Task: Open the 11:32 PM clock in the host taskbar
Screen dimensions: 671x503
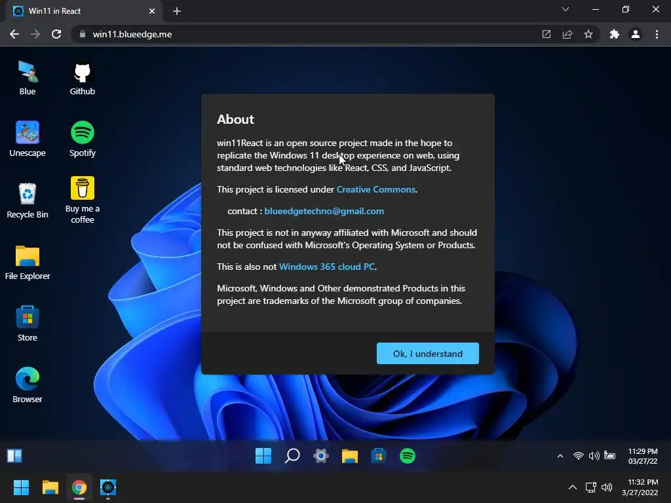Action: 640,487
